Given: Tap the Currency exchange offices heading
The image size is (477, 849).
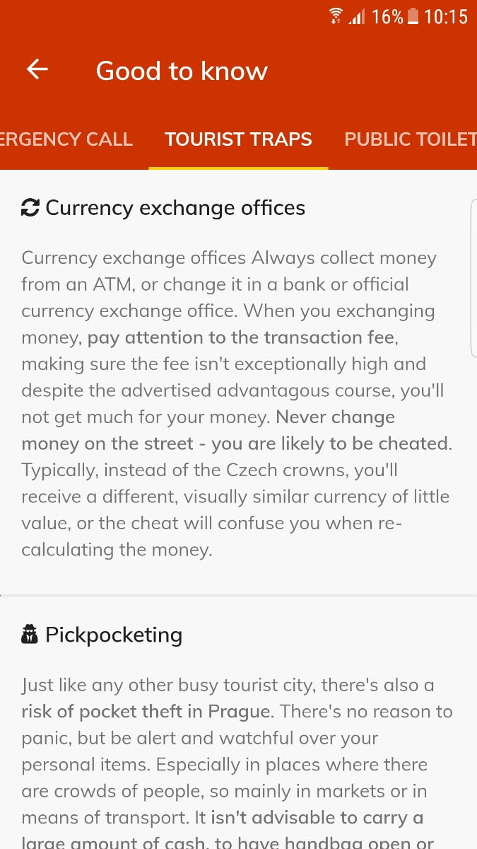Looking at the screenshot, I should tap(175, 208).
